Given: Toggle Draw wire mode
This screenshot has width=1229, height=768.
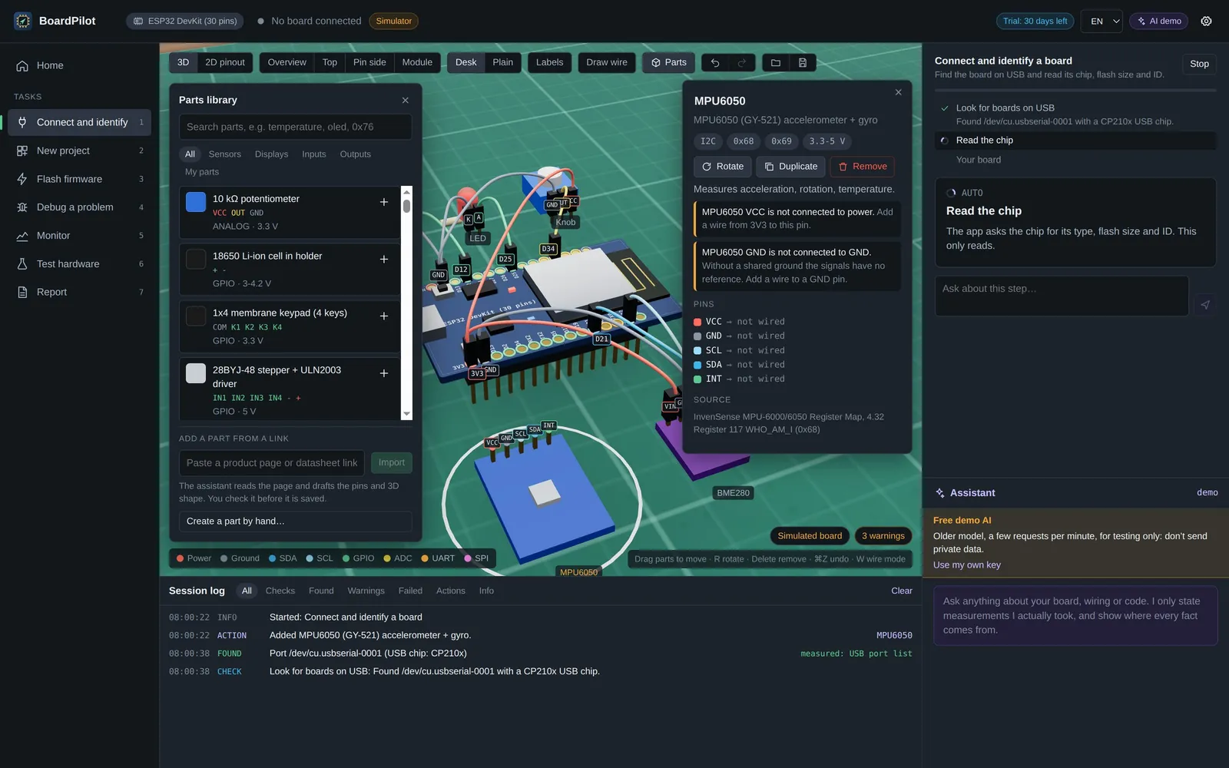Looking at the screenshot, I should [x=607, y=63].
